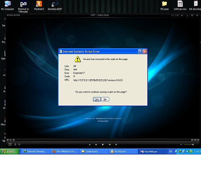Stop playback with the stop button
Screen dimensions: 201x181
116,144
